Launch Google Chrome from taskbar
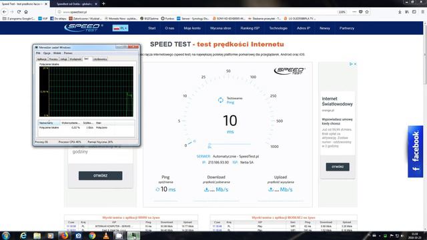427x240 pixels. 92,235
